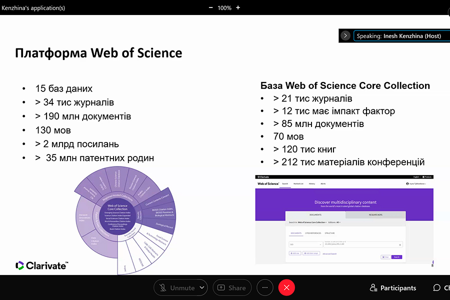Open audio options arrow beside Unmute
Image resolution: width=450 pixels, height=300 pixels.
[x=202, y=287]
